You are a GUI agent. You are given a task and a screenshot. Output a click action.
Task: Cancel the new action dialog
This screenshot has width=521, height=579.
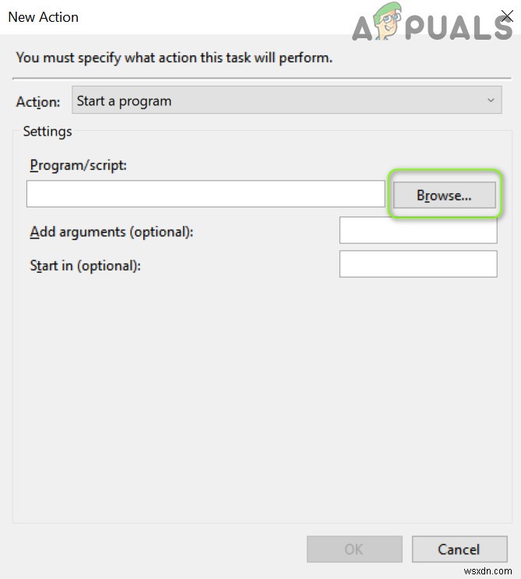point(459,549)
